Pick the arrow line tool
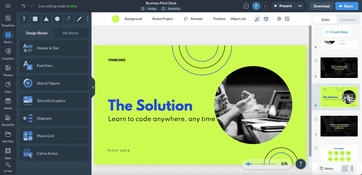362x175 pixels. pos(68,19)
